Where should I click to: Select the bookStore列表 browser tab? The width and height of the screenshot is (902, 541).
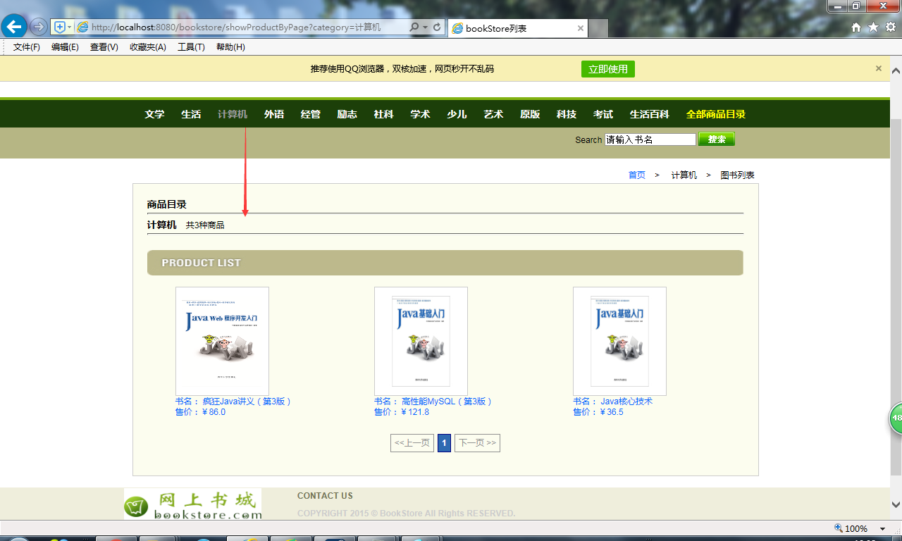pyautogui.click(x=517, y=28)
